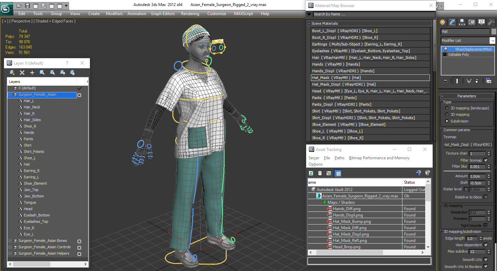This screenshot has width=497, height=271.
Task: Click the Create New Layer icon in Layer dialog
Action: 12,72
